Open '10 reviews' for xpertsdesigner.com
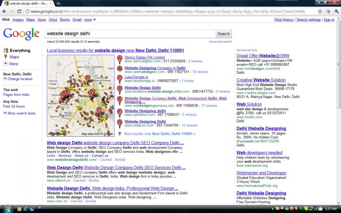This screenshot has width=341, height=213. (x=200, y=72)
